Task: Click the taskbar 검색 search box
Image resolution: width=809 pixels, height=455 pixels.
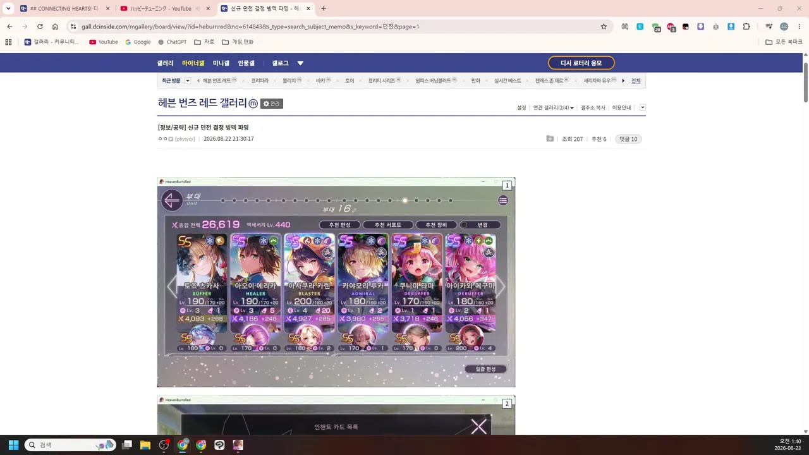Action: coord(70,445)
